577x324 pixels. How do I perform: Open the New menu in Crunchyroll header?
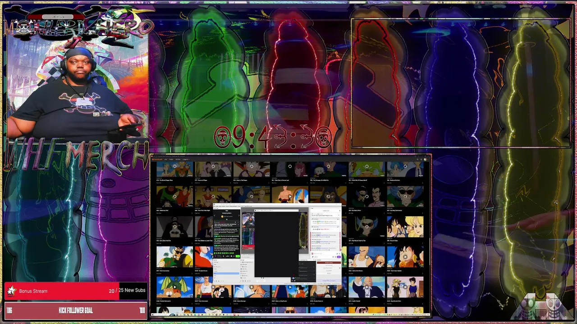[x=165, y=159]
